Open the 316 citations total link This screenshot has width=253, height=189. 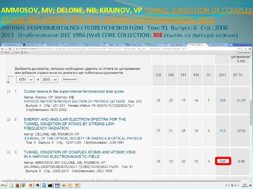[x=222, y=100]
